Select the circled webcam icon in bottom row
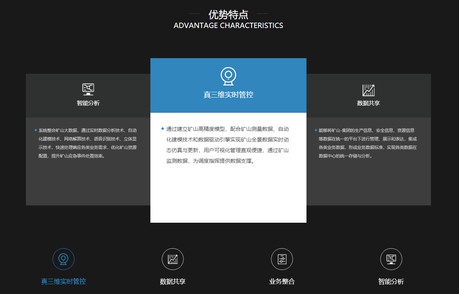The image size is (459, 294). (63, 259)
